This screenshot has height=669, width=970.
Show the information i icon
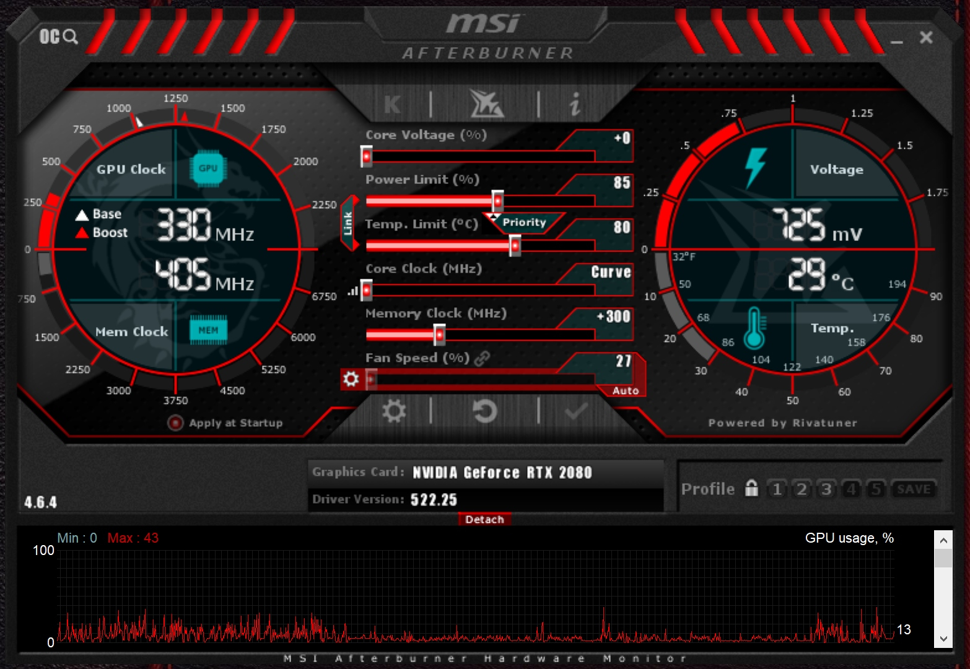click(575, 104)
